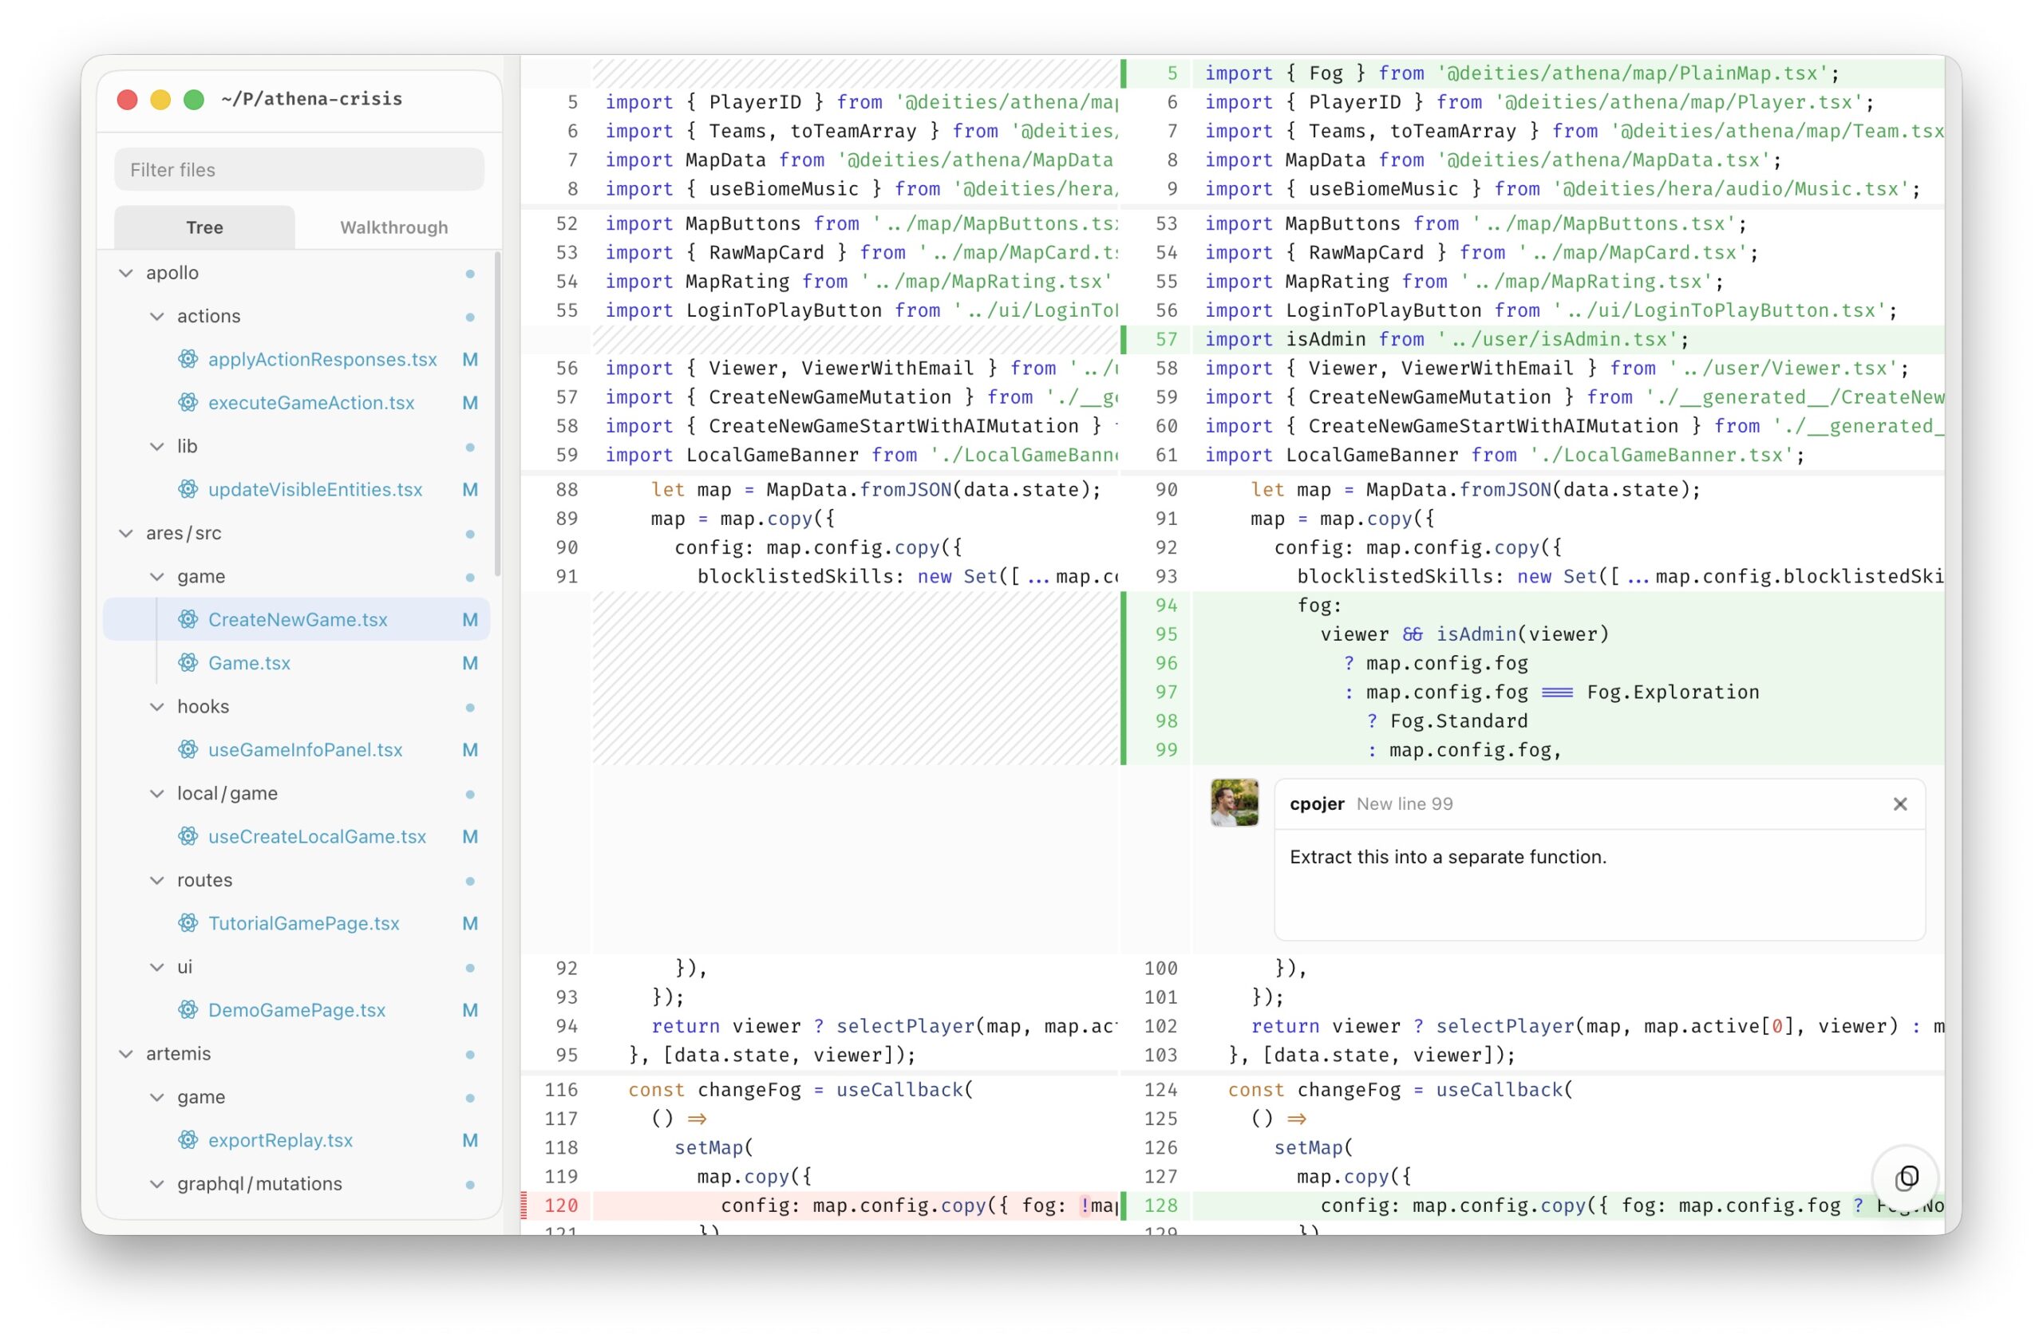Click the yellow minimize window button
Viewport: 2043px width, 1342px height.
pyautogui.click(x=160, y=100)
